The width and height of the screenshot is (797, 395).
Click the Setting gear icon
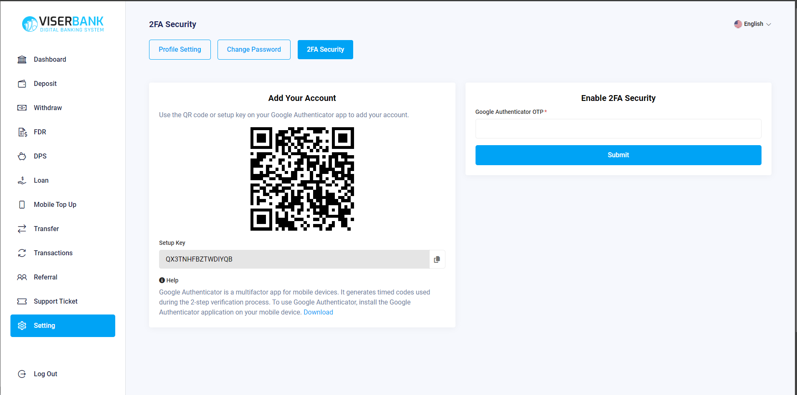coord(22,325)
